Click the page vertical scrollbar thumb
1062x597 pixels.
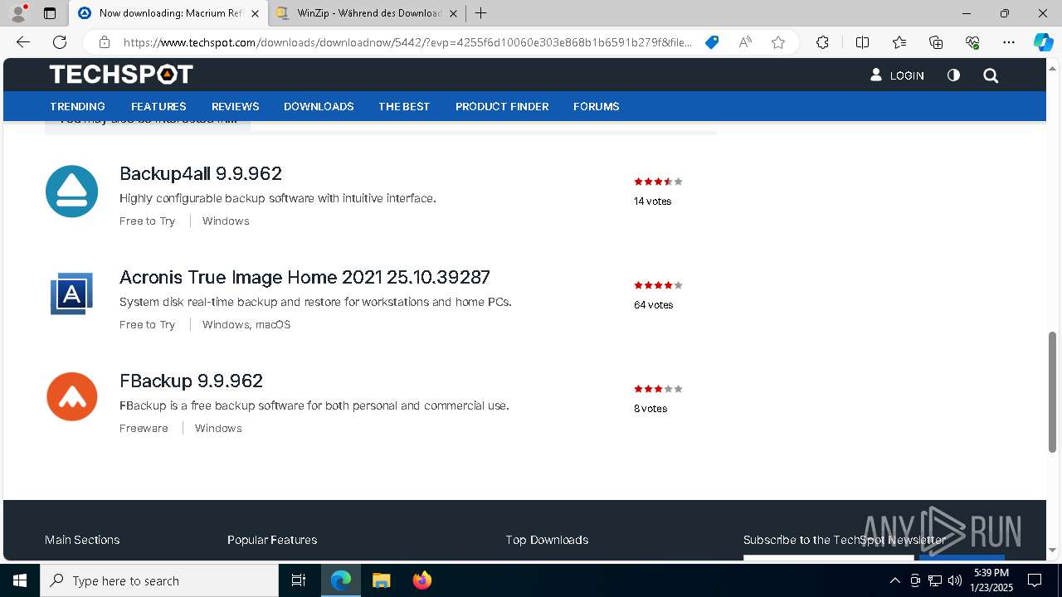click(1053, 391)
